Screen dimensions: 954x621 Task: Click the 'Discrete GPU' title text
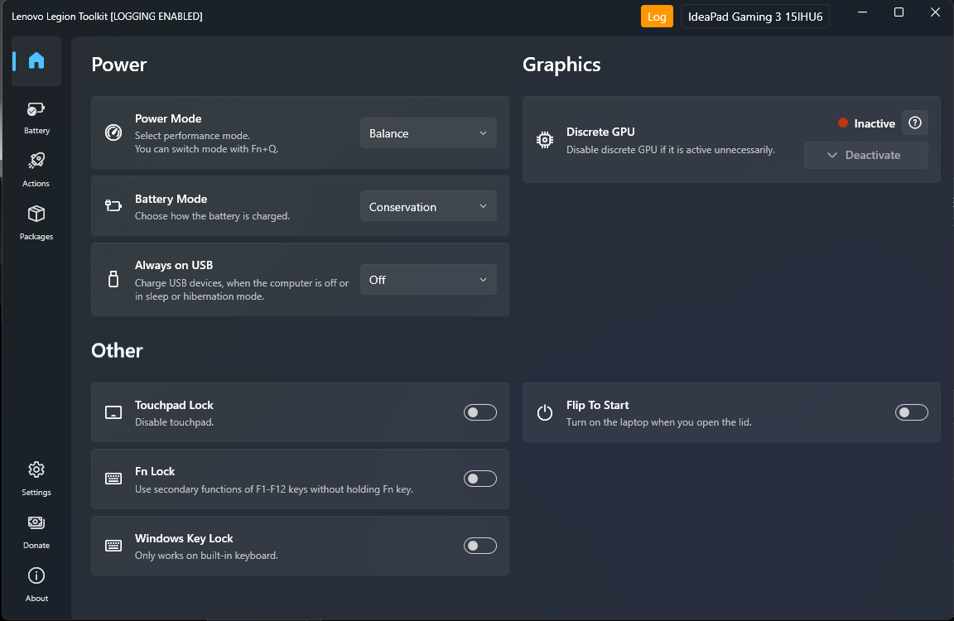point(600,132)
